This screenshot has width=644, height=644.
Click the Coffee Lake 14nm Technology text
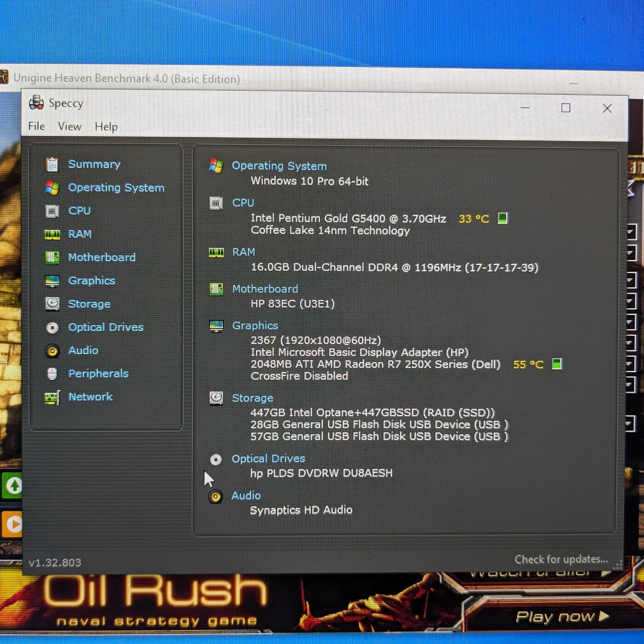tap(330, 230)
